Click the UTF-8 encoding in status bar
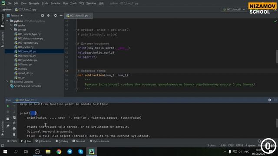This screenshot has width=278, height=156. pyautogui.click(x=239, y=146)
